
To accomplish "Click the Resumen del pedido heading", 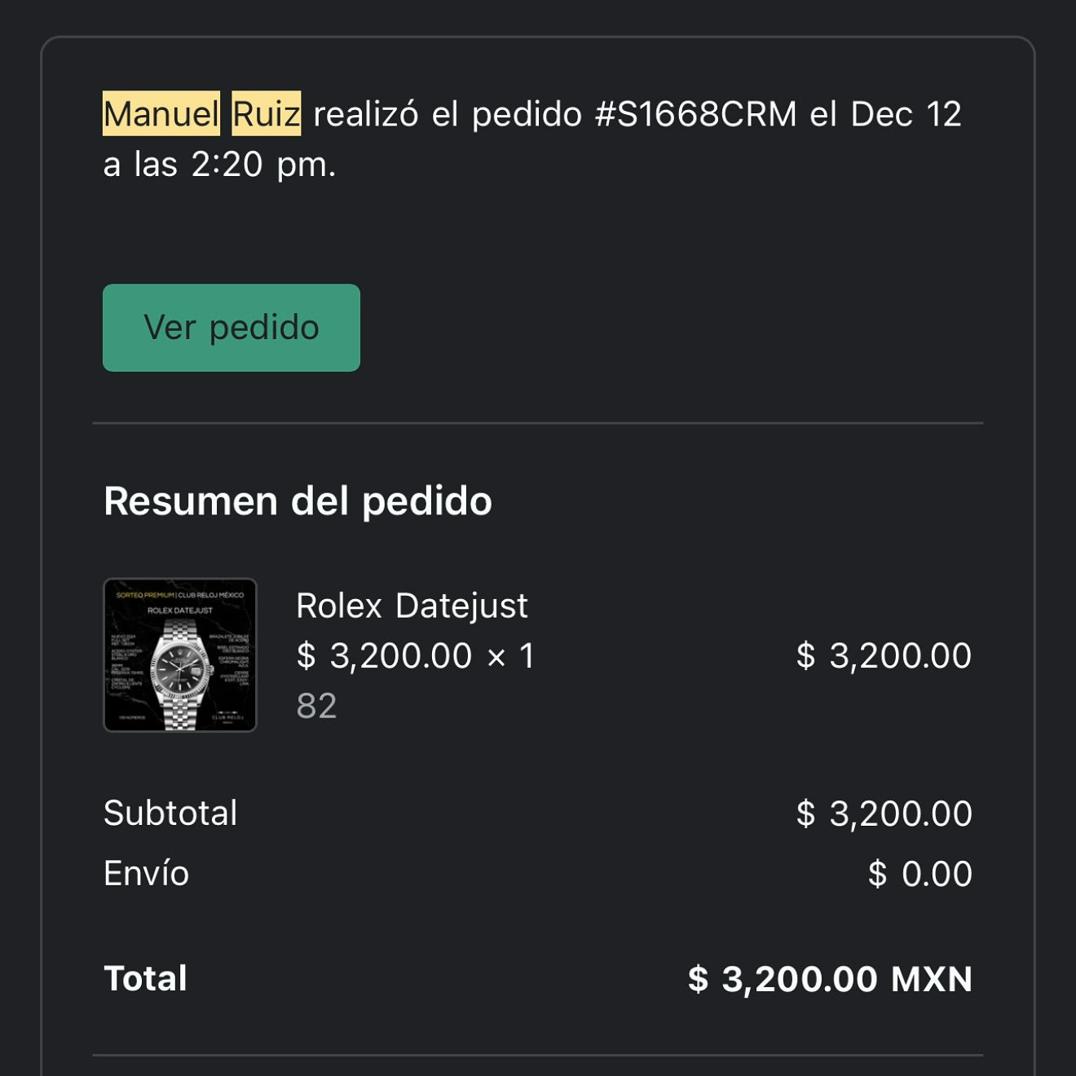I will click(x=298, y=501).
